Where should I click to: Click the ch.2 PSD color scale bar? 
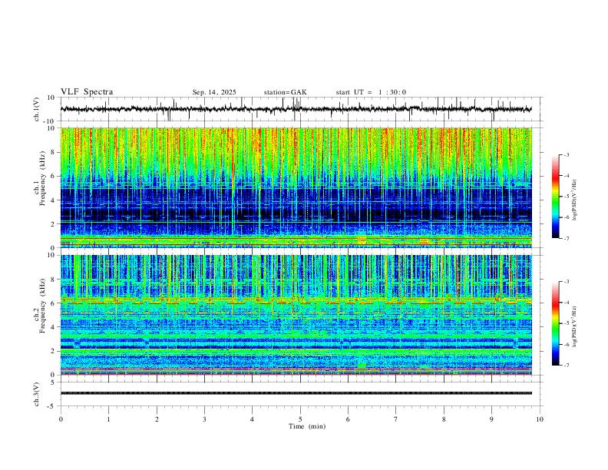click(x=555, y=323)
